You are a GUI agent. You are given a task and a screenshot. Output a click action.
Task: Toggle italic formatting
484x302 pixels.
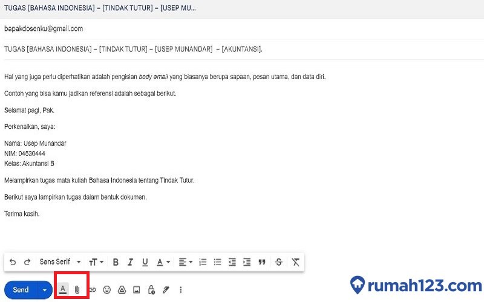click(x=130, y=262)
